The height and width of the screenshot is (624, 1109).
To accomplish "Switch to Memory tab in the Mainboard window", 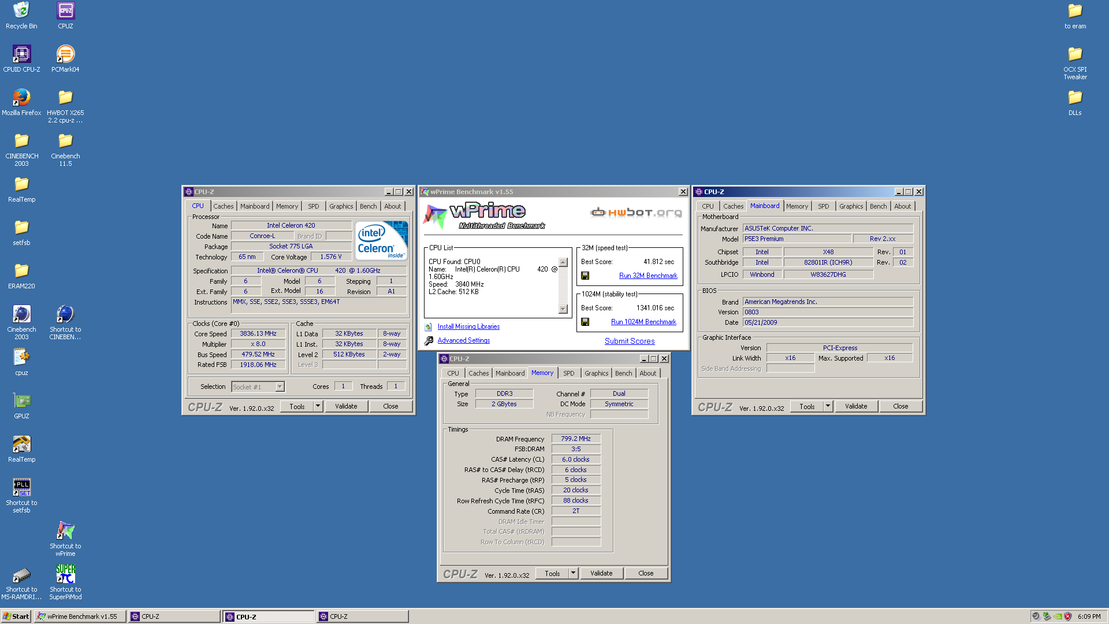I will (x=797, y=206).
